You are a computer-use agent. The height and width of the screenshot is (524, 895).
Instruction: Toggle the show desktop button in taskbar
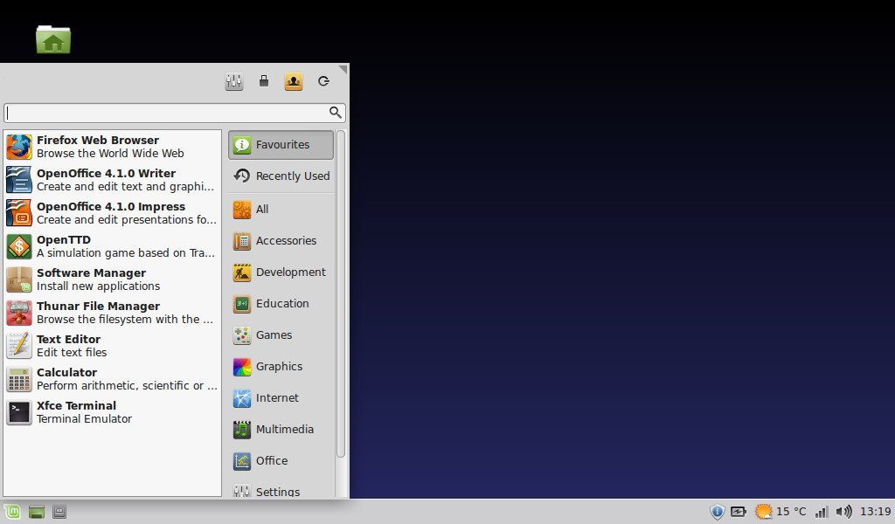[x=59, y=512]
